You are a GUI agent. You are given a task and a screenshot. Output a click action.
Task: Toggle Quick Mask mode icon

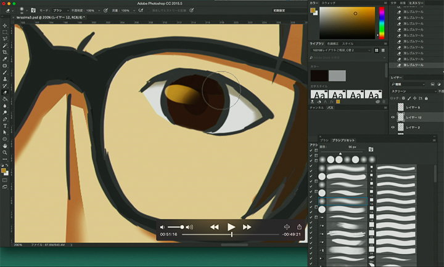pos(5,180)
